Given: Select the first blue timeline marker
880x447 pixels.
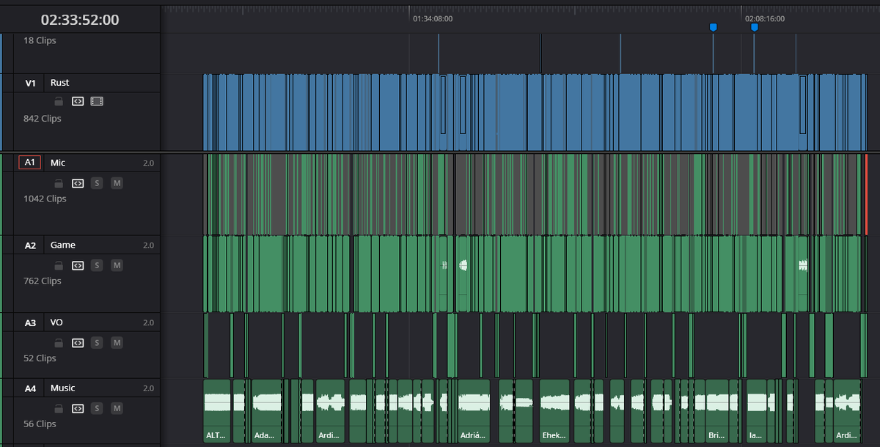Looking at the screenshot, I should [x=713, y=27].
